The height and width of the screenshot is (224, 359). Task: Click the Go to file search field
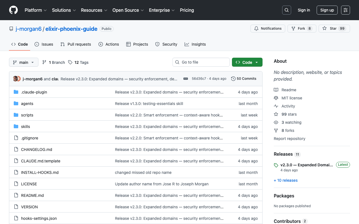point(201,62)
